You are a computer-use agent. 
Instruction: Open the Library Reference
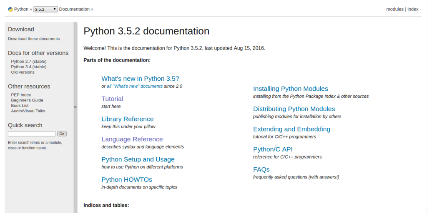[x=128, y=119]
